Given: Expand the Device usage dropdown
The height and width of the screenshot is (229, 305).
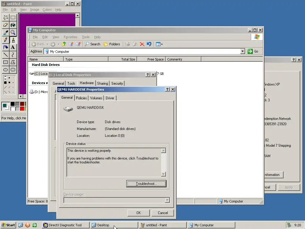Looking at the screenshot, I should pyautogui.click(x=167, y=200).
